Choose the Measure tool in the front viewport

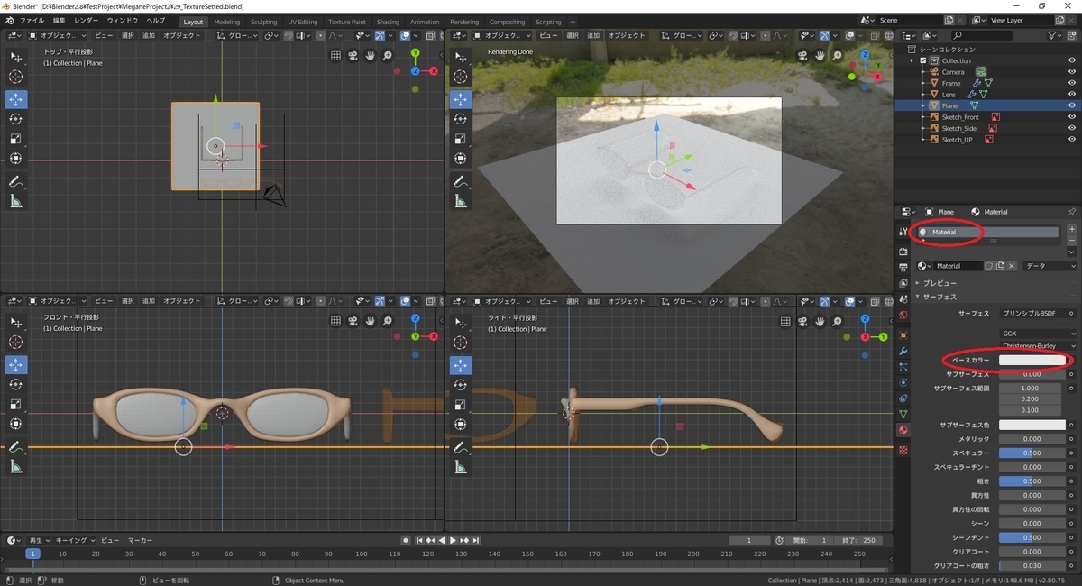pos(15,467)
